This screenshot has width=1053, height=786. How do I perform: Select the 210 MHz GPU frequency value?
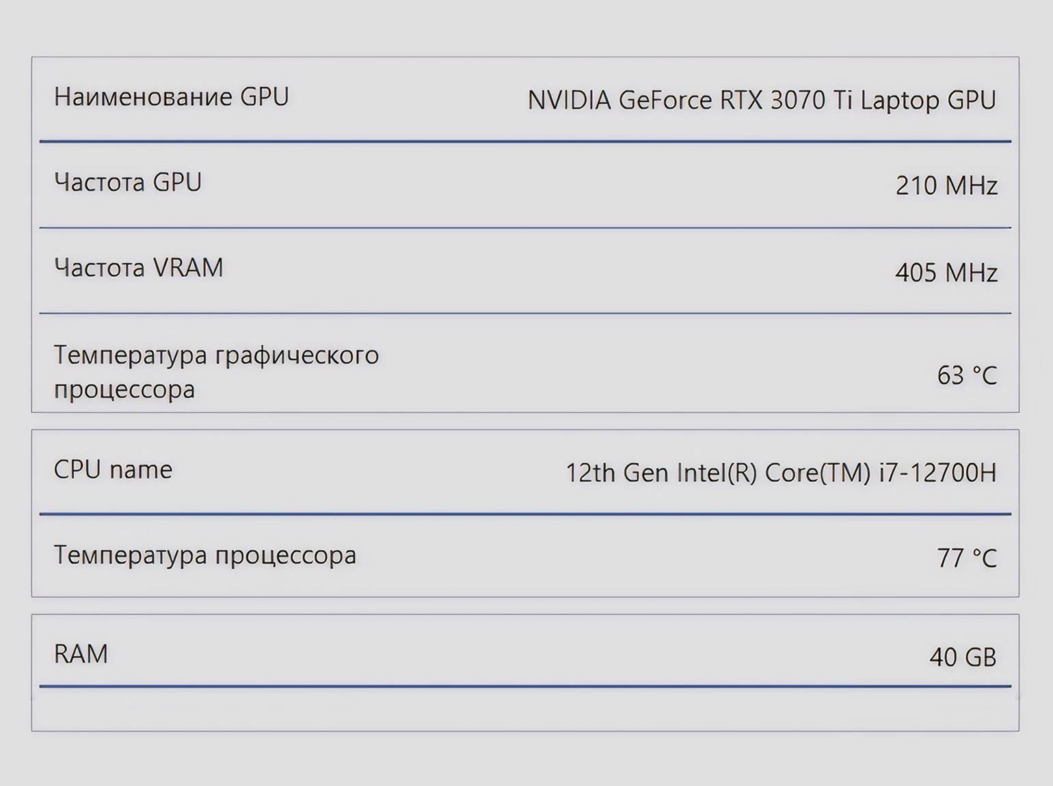pos(946,186)
